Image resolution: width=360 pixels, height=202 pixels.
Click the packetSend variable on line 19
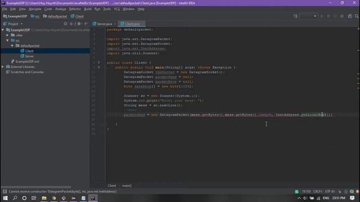pyautogui.click(x=134, y=114)
